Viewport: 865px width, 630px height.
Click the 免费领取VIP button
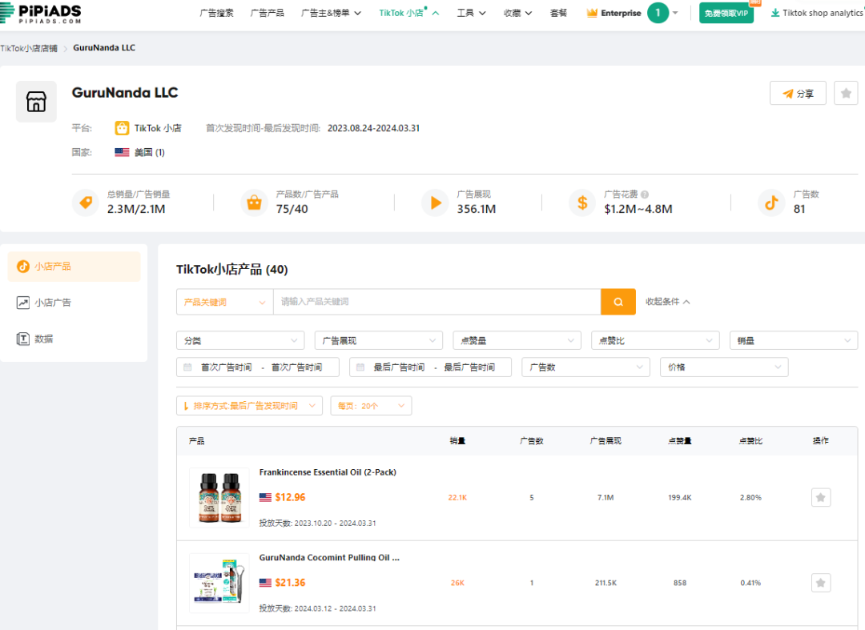[726, 13]
